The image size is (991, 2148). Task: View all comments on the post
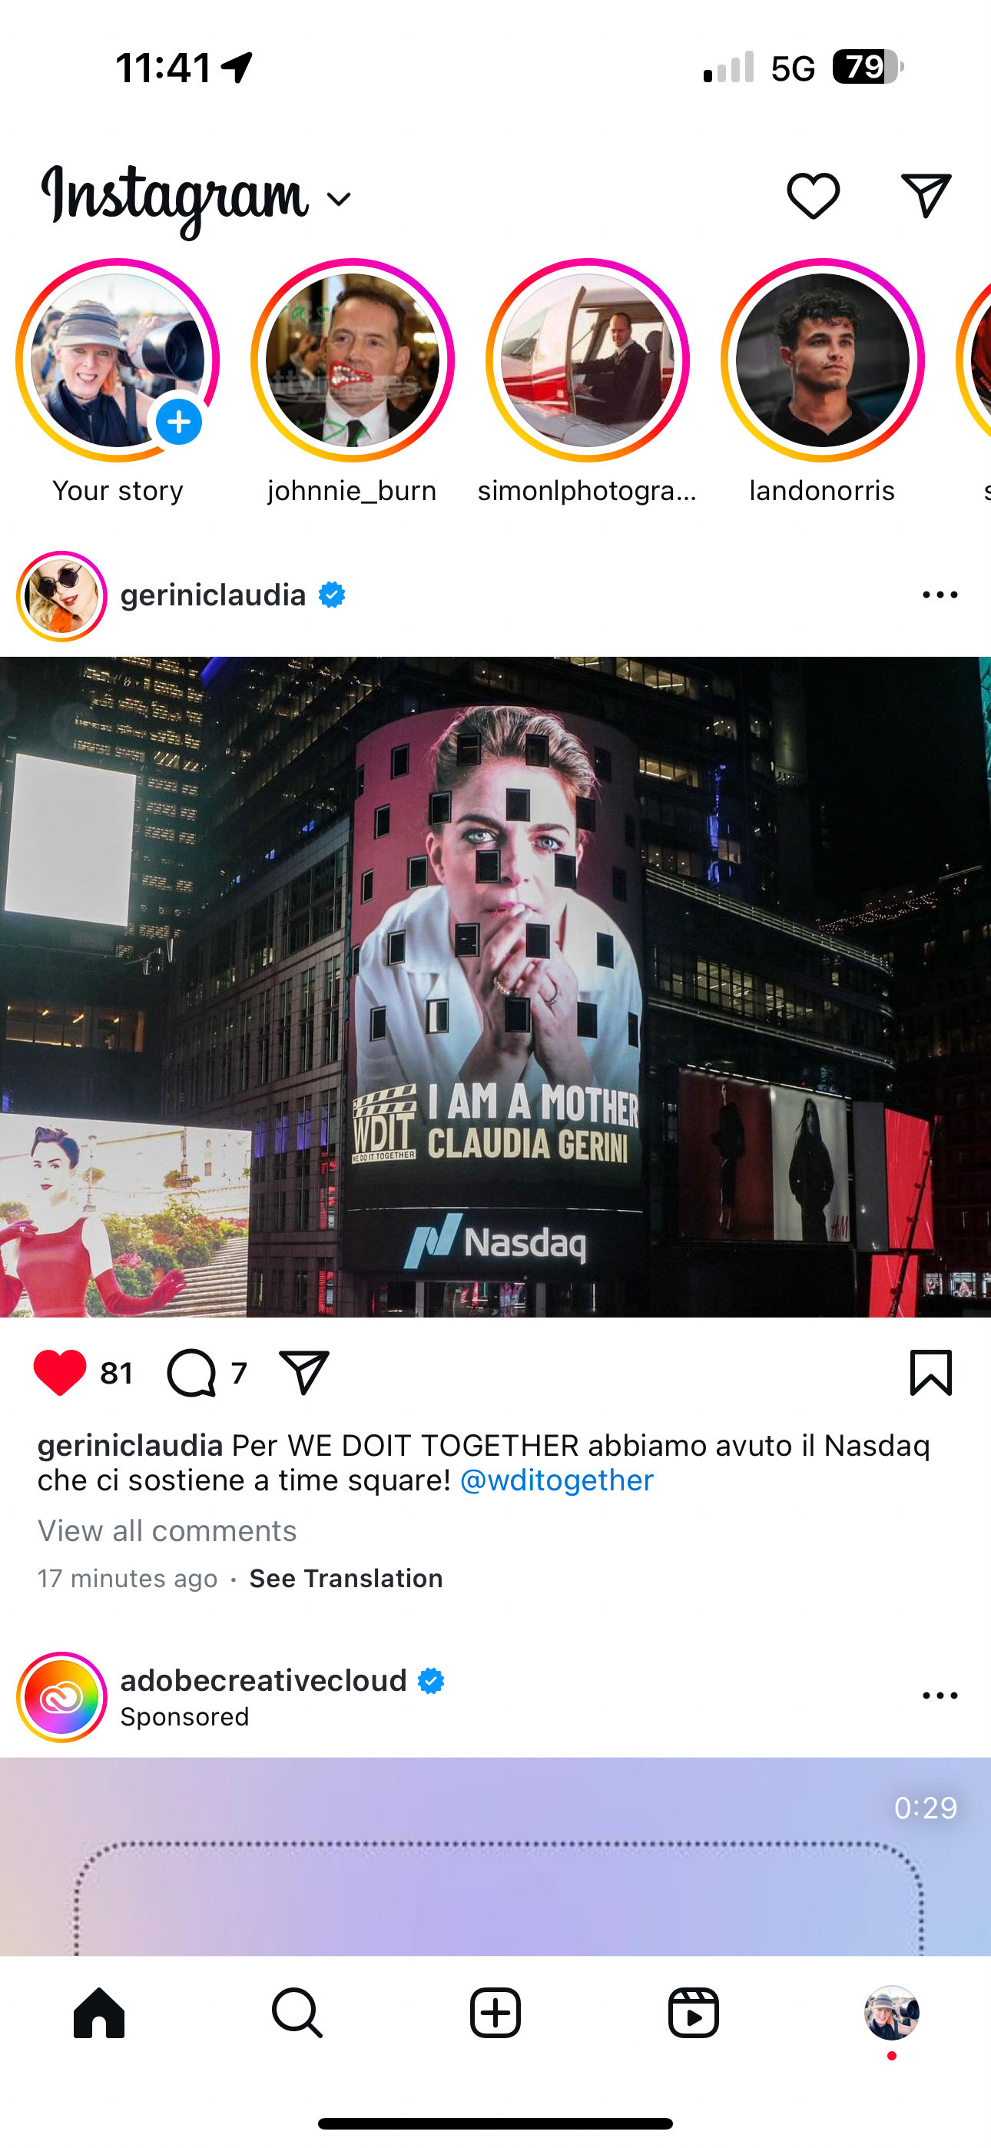click(x=167, y=1531)
